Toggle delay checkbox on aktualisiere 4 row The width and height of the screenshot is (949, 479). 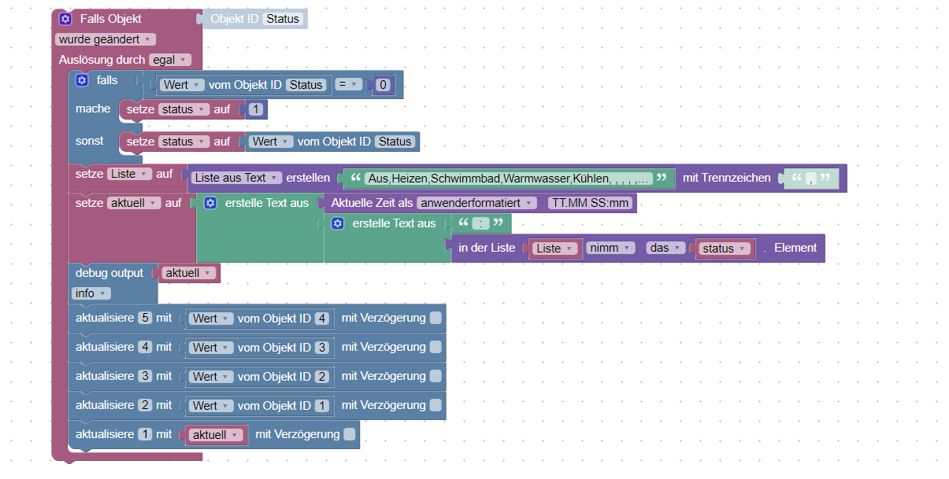[x=436, y=347]
